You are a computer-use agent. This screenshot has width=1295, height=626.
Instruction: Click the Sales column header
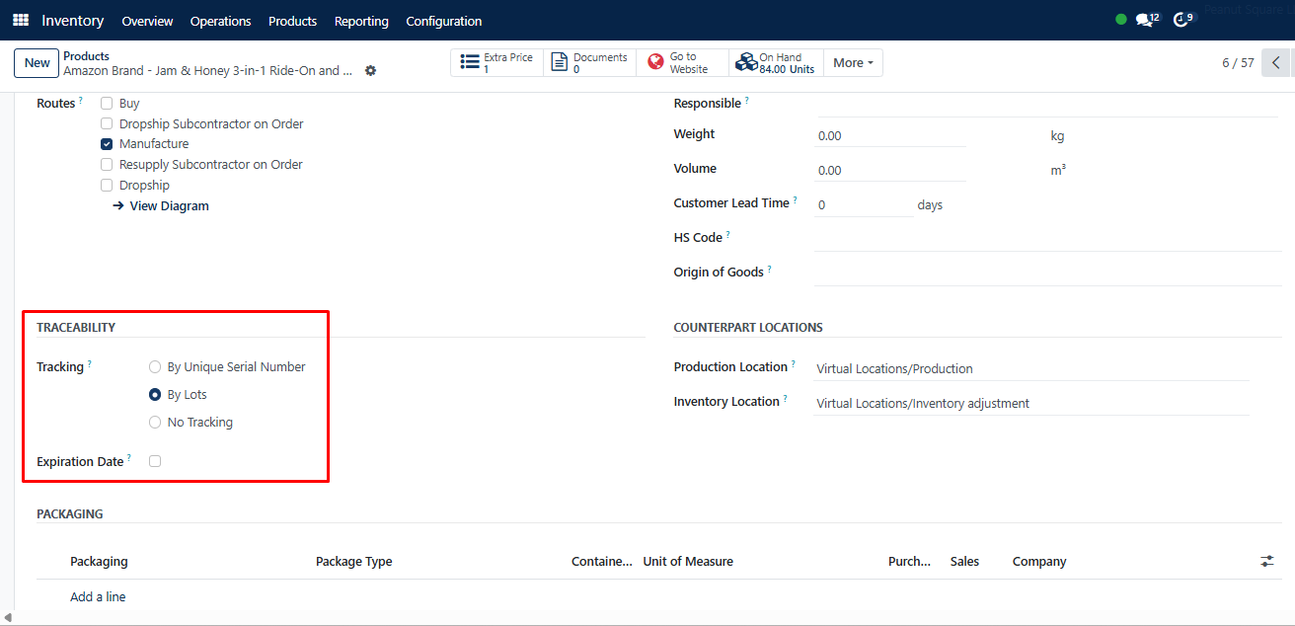click(x=964, y=561)
